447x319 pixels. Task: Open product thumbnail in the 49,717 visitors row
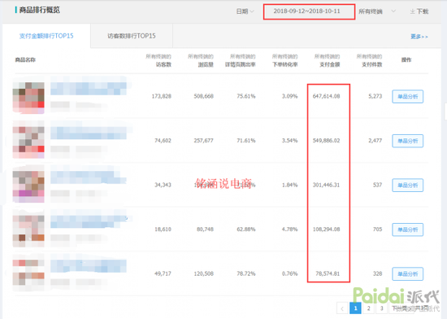28,273
